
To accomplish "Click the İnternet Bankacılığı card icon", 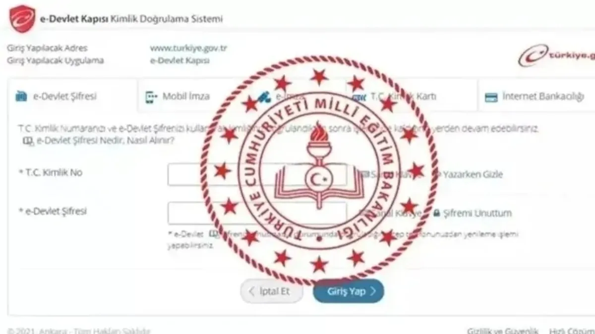I will pyautogui.click(x=491, y=97).
